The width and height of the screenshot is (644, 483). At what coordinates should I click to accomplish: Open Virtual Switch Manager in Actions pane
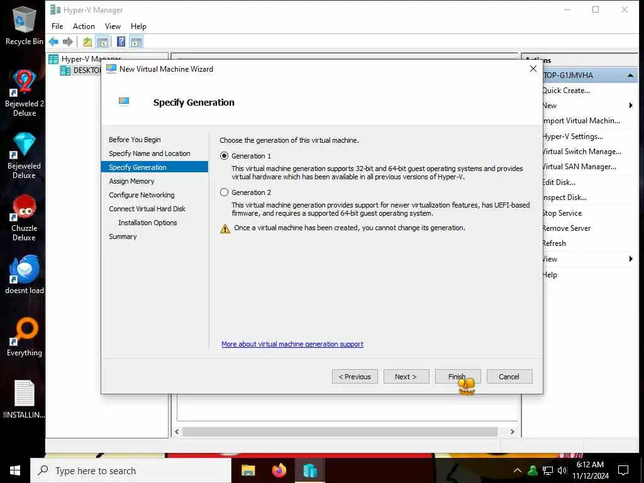pos(582,152)
